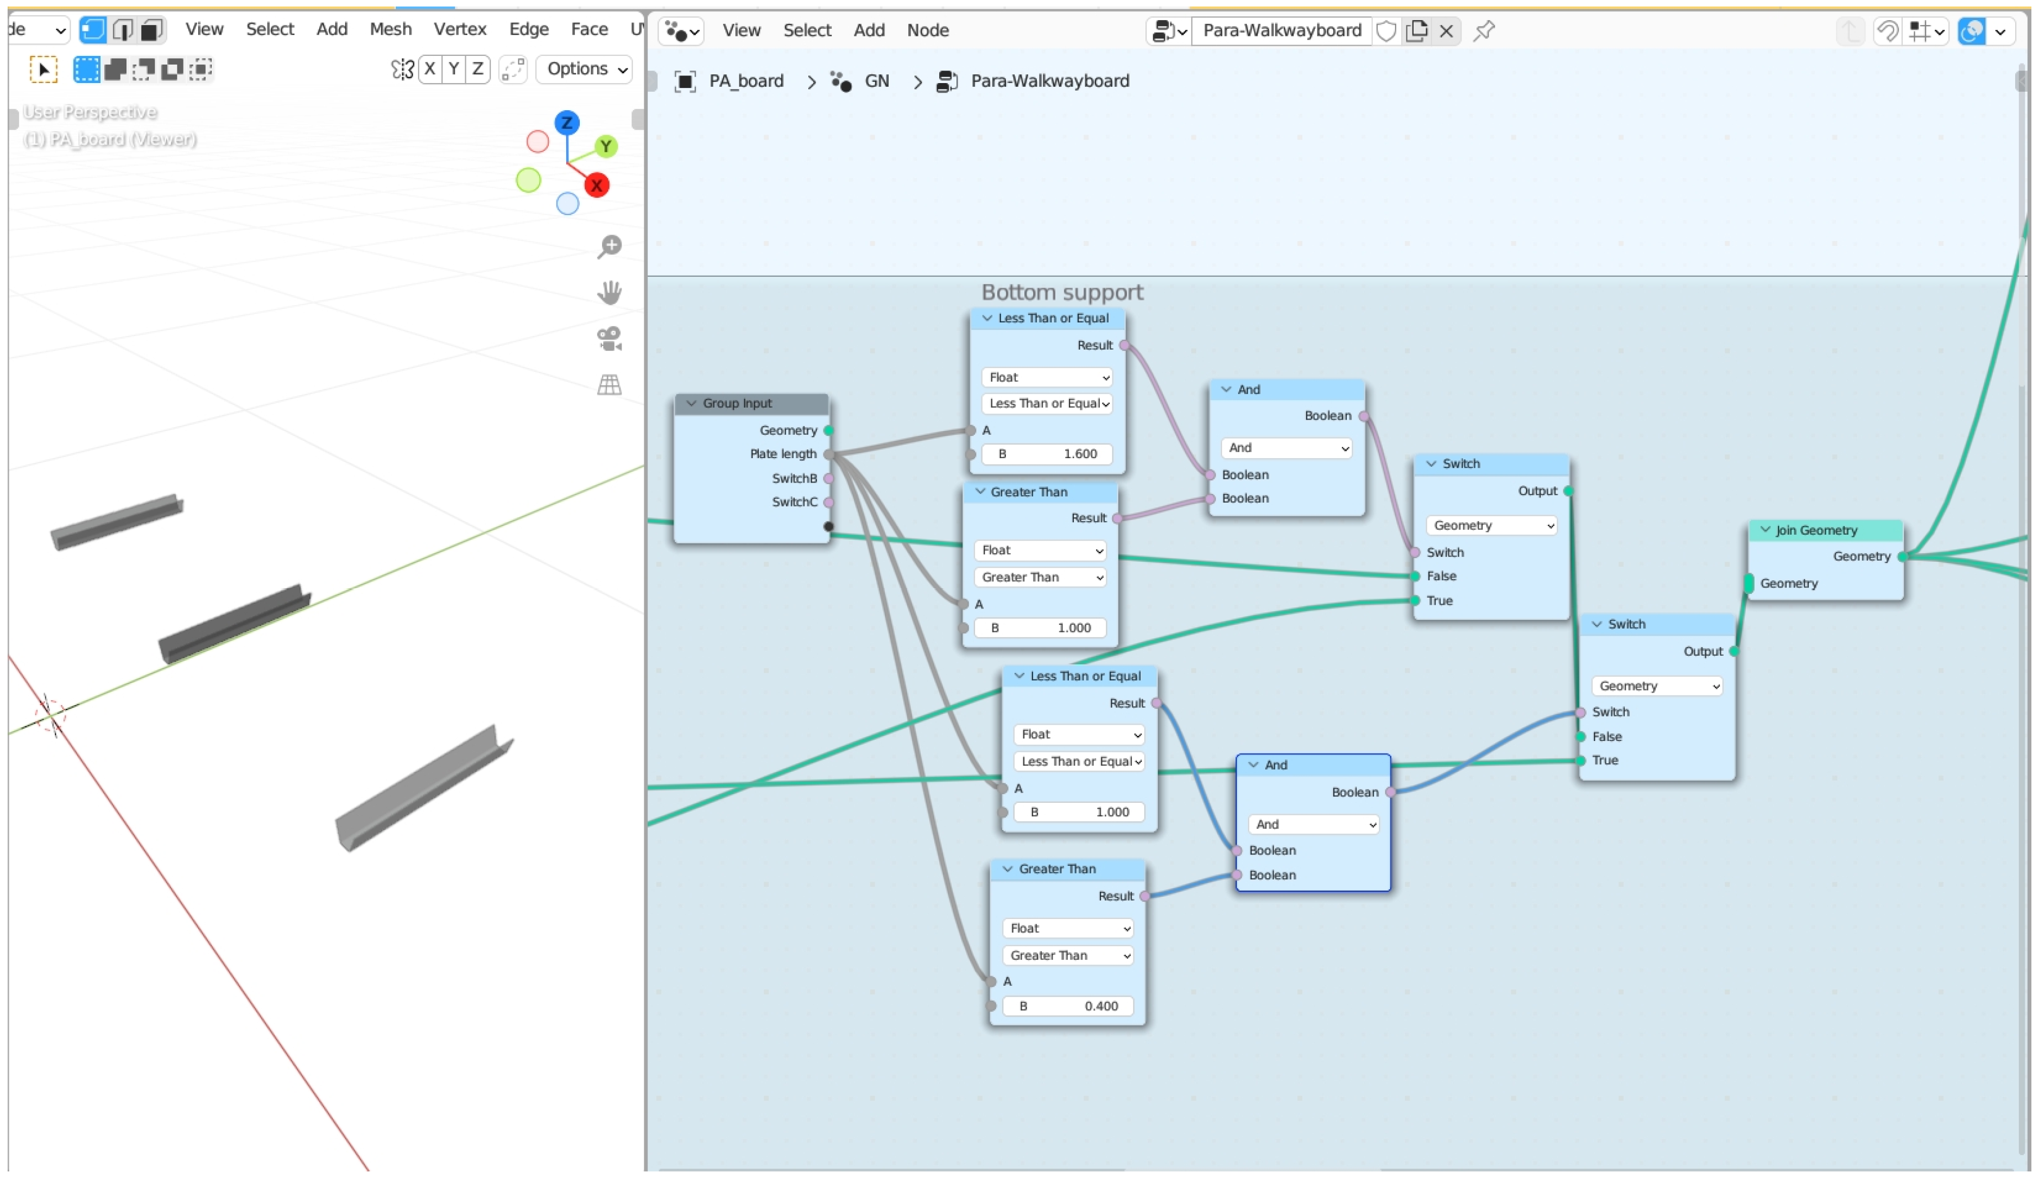
Task: Click the pin node tree icon
Action: pos(1484,31)
